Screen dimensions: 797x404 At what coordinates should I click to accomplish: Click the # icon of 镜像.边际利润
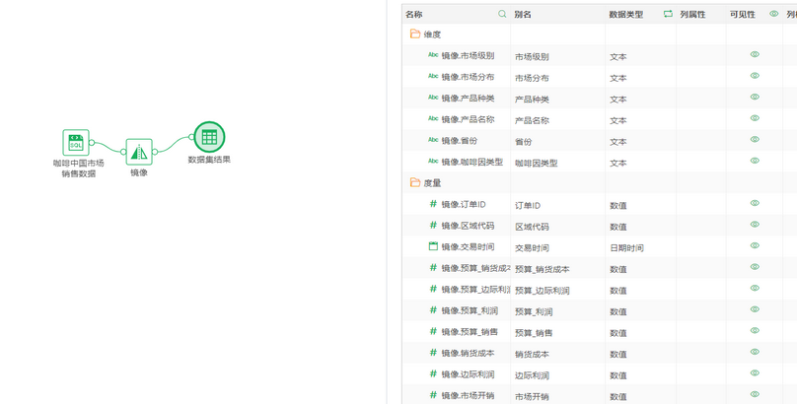pyautogui.click(x=433, y=374)
